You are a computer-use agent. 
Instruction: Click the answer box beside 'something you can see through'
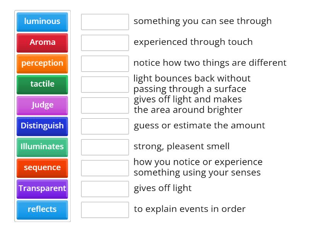pyautogui.click(x=105, y=22)
